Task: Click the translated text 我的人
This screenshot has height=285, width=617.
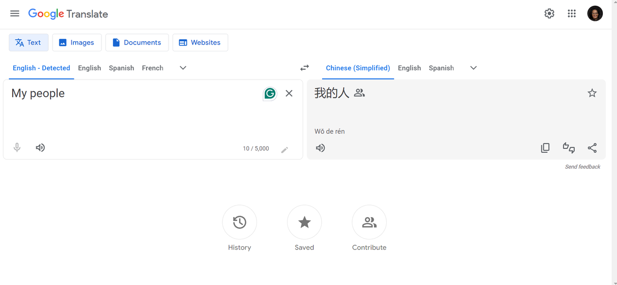Action: [332, 93]
